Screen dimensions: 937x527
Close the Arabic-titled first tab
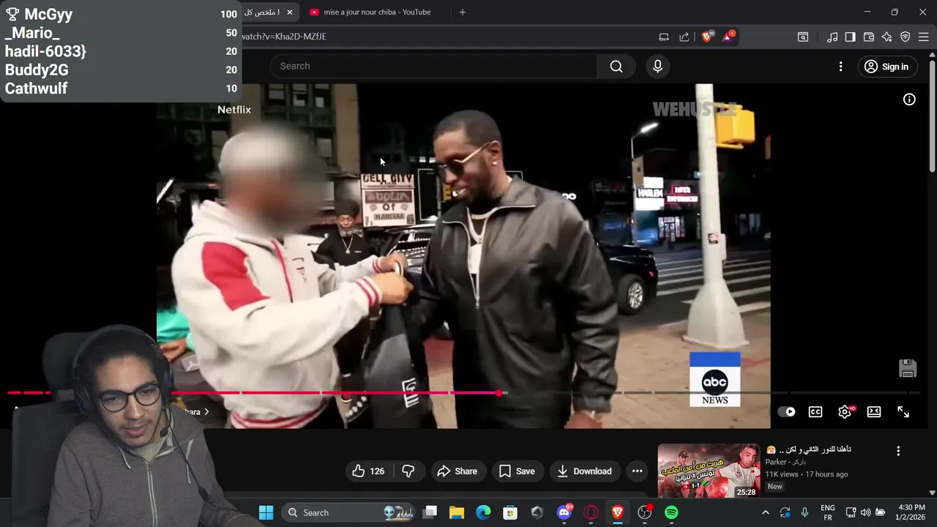pos(290,12)
